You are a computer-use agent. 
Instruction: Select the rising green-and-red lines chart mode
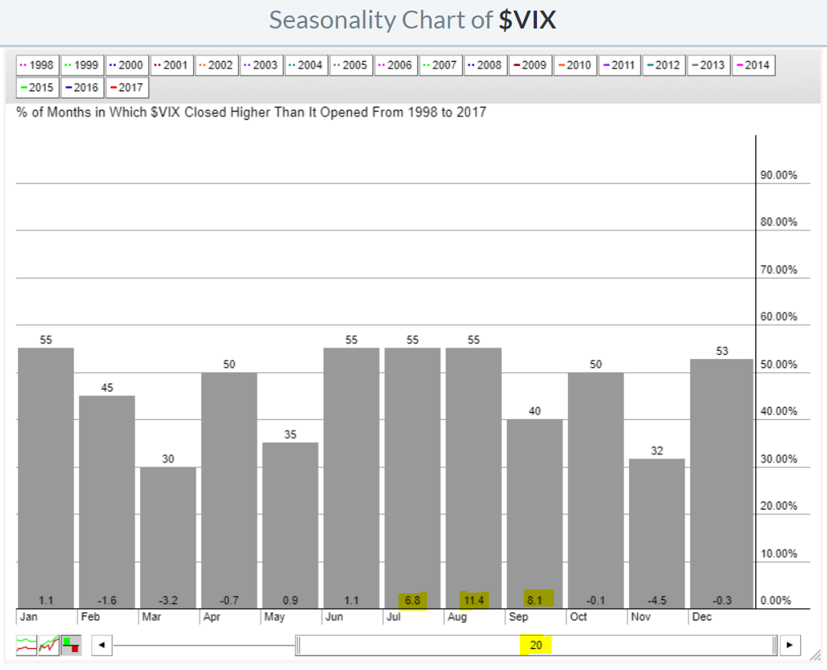pos(49,646)
